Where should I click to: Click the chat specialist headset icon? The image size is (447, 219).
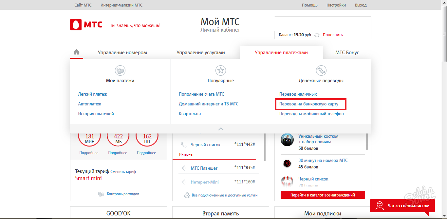[x=380, y=206]
